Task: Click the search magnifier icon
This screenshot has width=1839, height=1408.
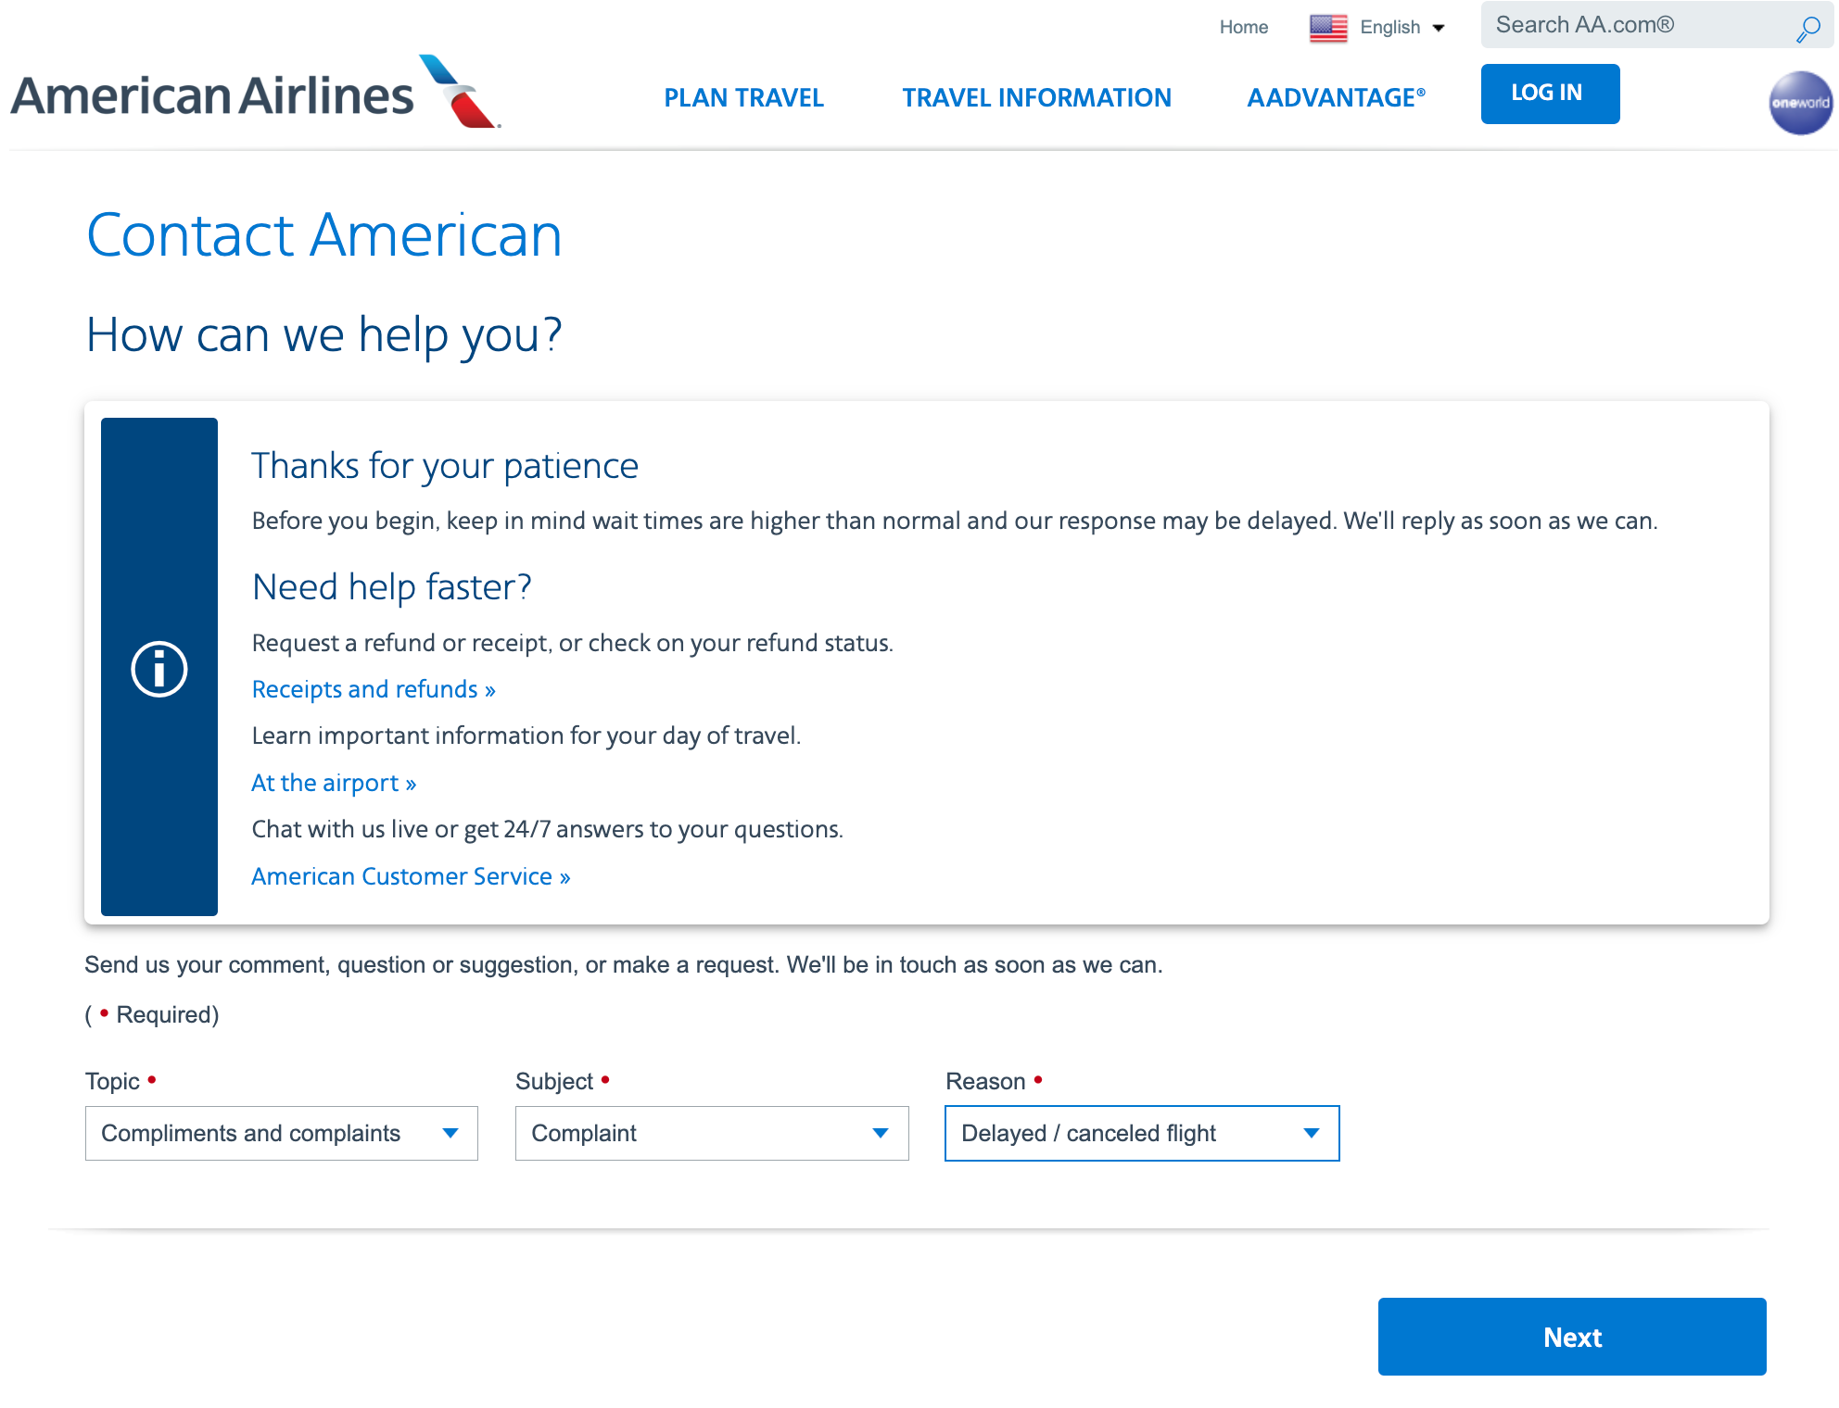Action: pyautogui.click(x=1807, y=29)
